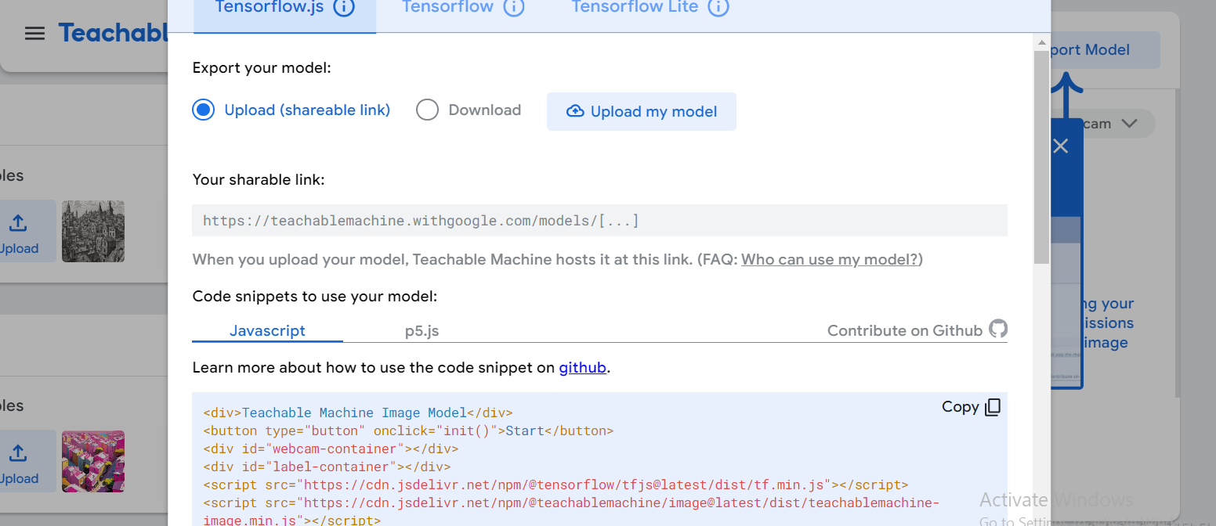Click the upload icon beside the black-and-white sketch thumbnail
Screen dimensions: 1216x526
pos(18,224)
